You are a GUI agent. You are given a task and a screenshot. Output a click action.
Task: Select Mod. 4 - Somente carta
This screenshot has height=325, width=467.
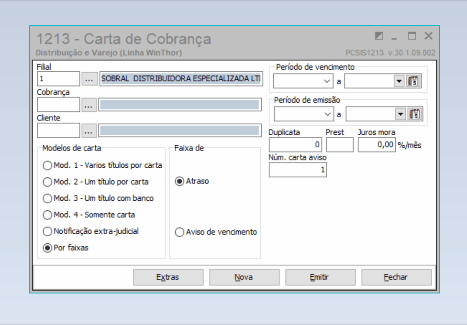pyautogui.click(x=89, y=215)
